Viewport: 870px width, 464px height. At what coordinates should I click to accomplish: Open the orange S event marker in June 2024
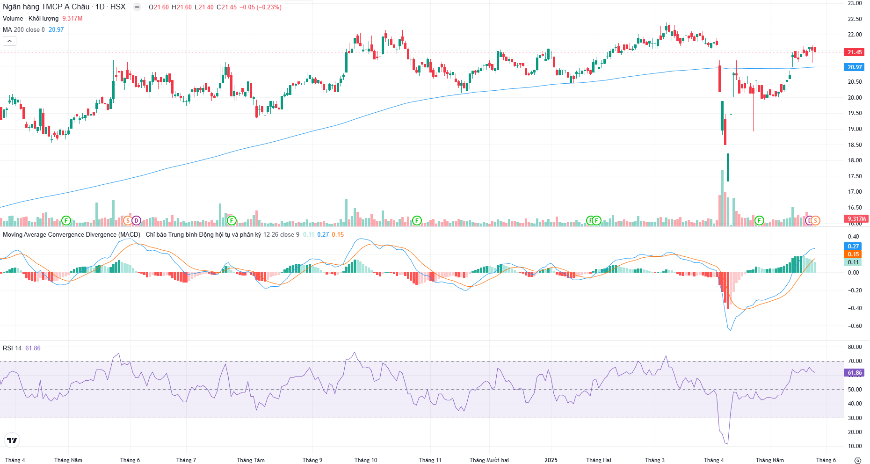coord(128,220)
